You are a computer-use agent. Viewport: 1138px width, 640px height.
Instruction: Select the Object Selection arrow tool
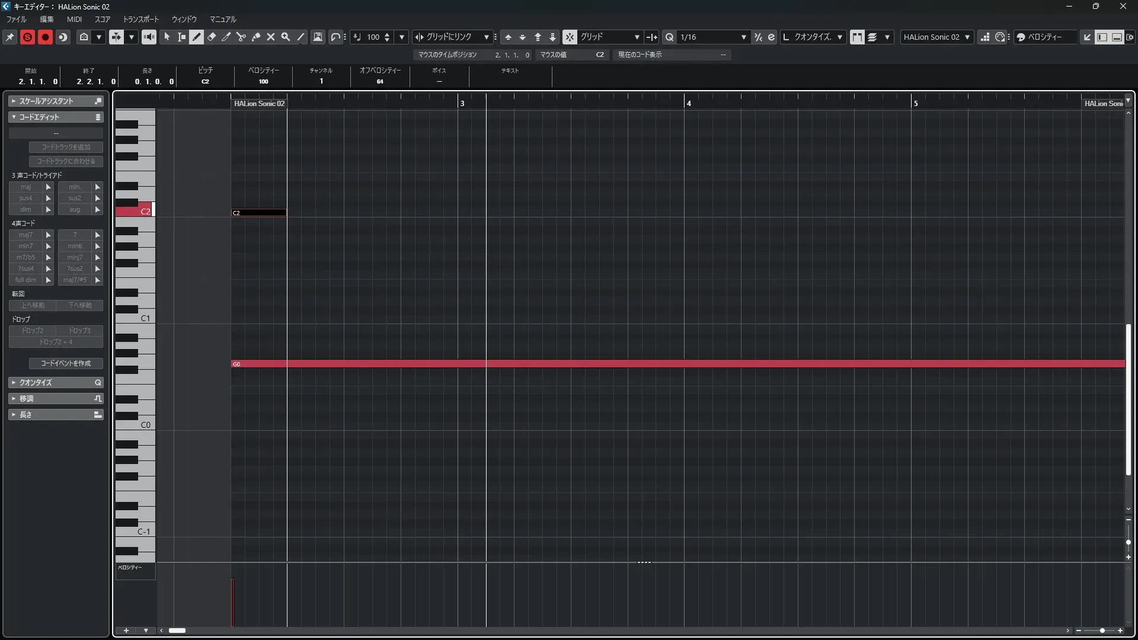[x=167, y=37]
